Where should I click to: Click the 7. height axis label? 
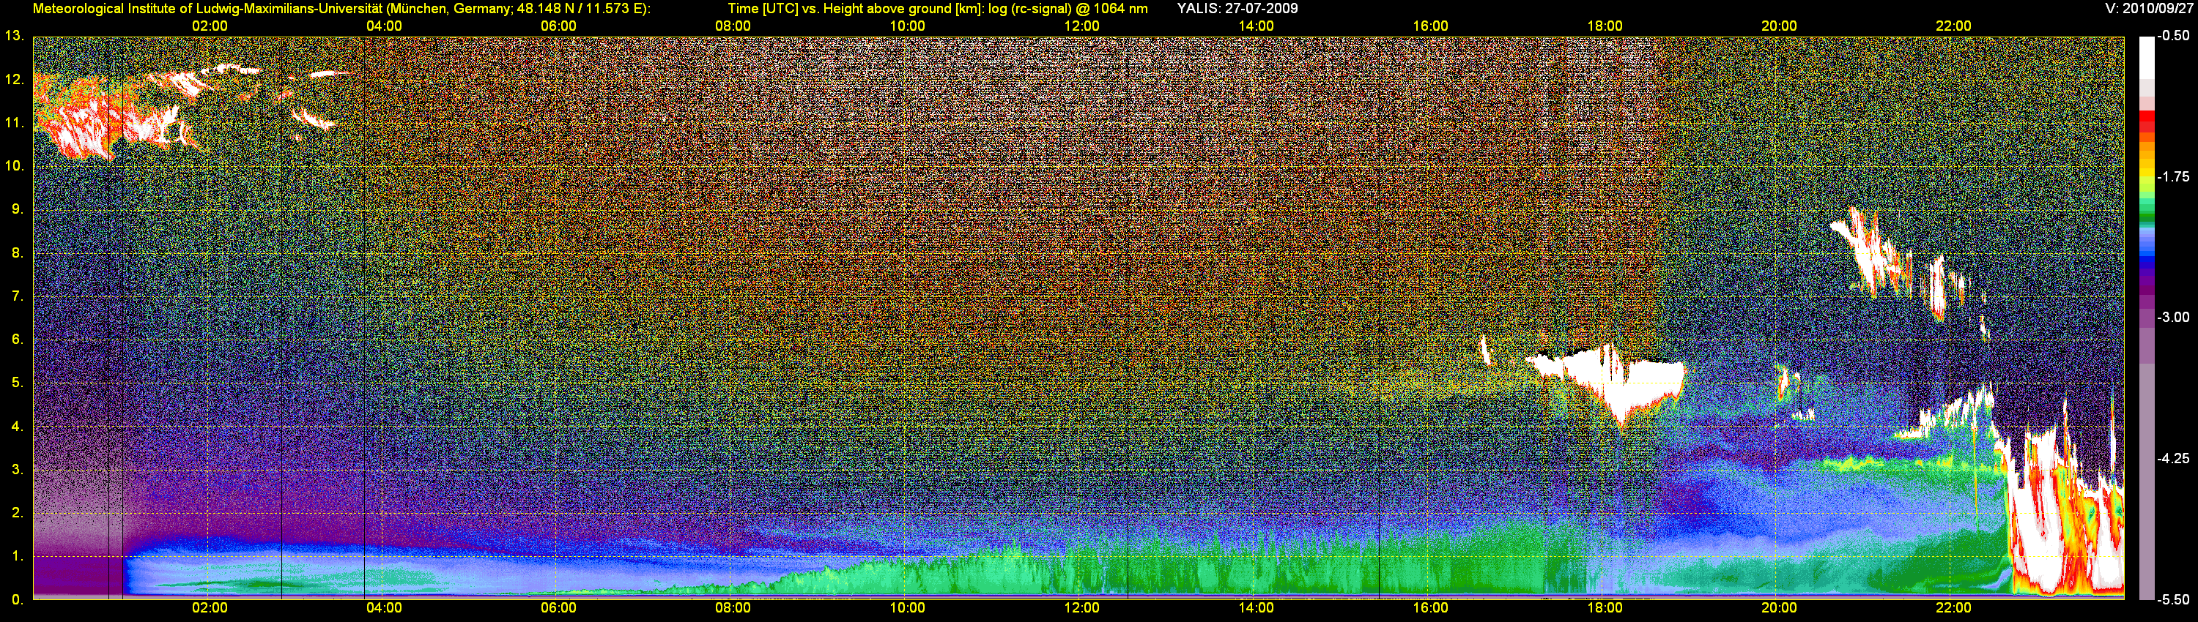coord(17,296)
